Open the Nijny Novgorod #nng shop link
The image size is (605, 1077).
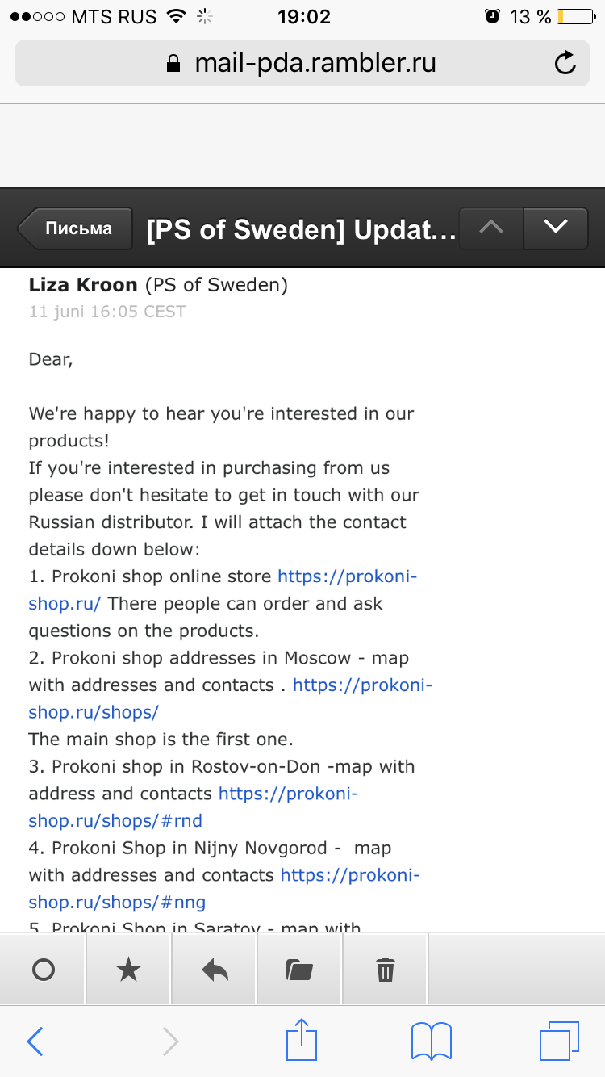[x=349, y=875]
